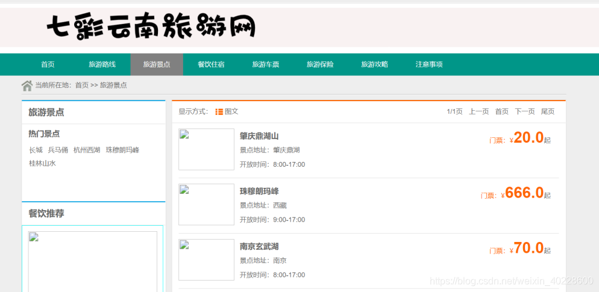Open the 肇庆鼎湖山 listing title
Viewport: 599px width, 292px height.
[259, 136]
